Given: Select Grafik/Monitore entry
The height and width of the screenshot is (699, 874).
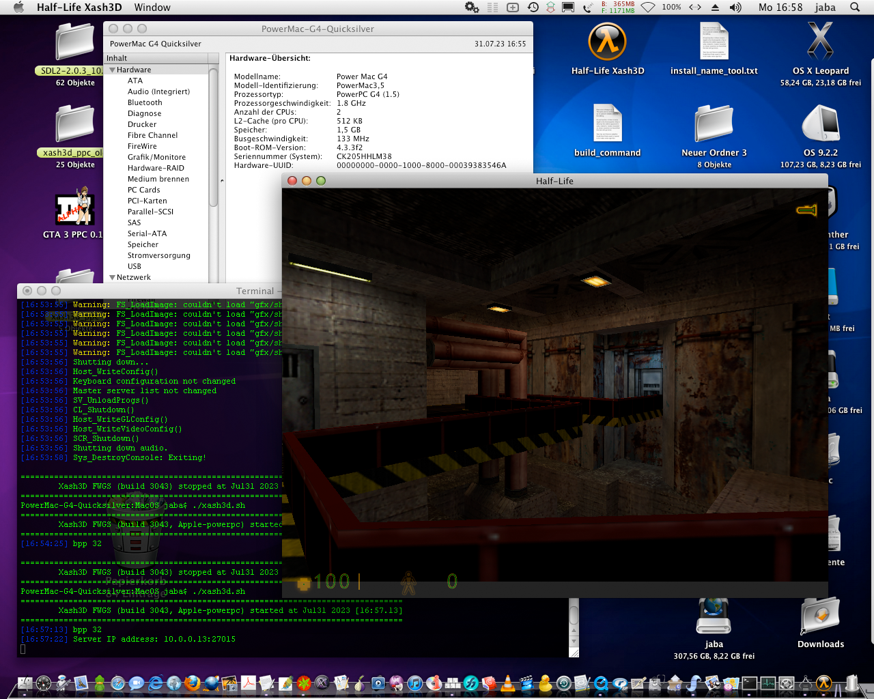Looking at the screenshot, I should tap(156, 157).
